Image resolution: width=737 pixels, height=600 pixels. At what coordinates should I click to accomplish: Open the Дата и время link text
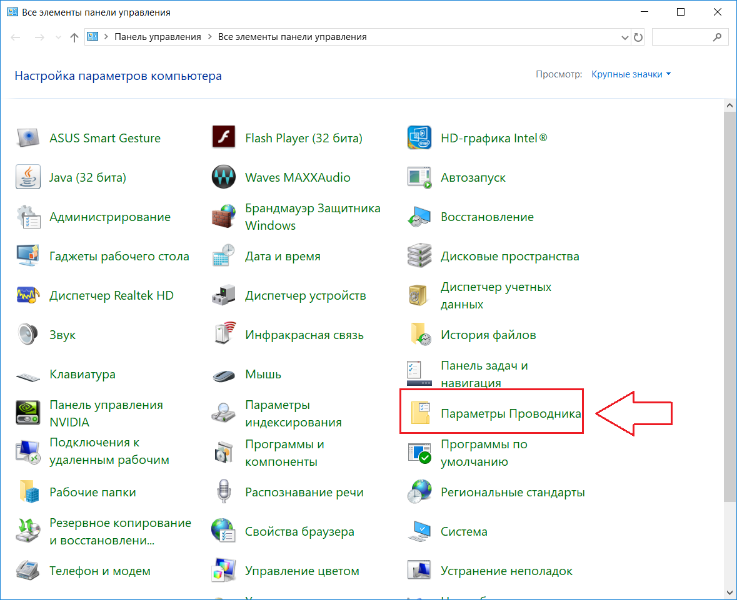pos(283,257)
